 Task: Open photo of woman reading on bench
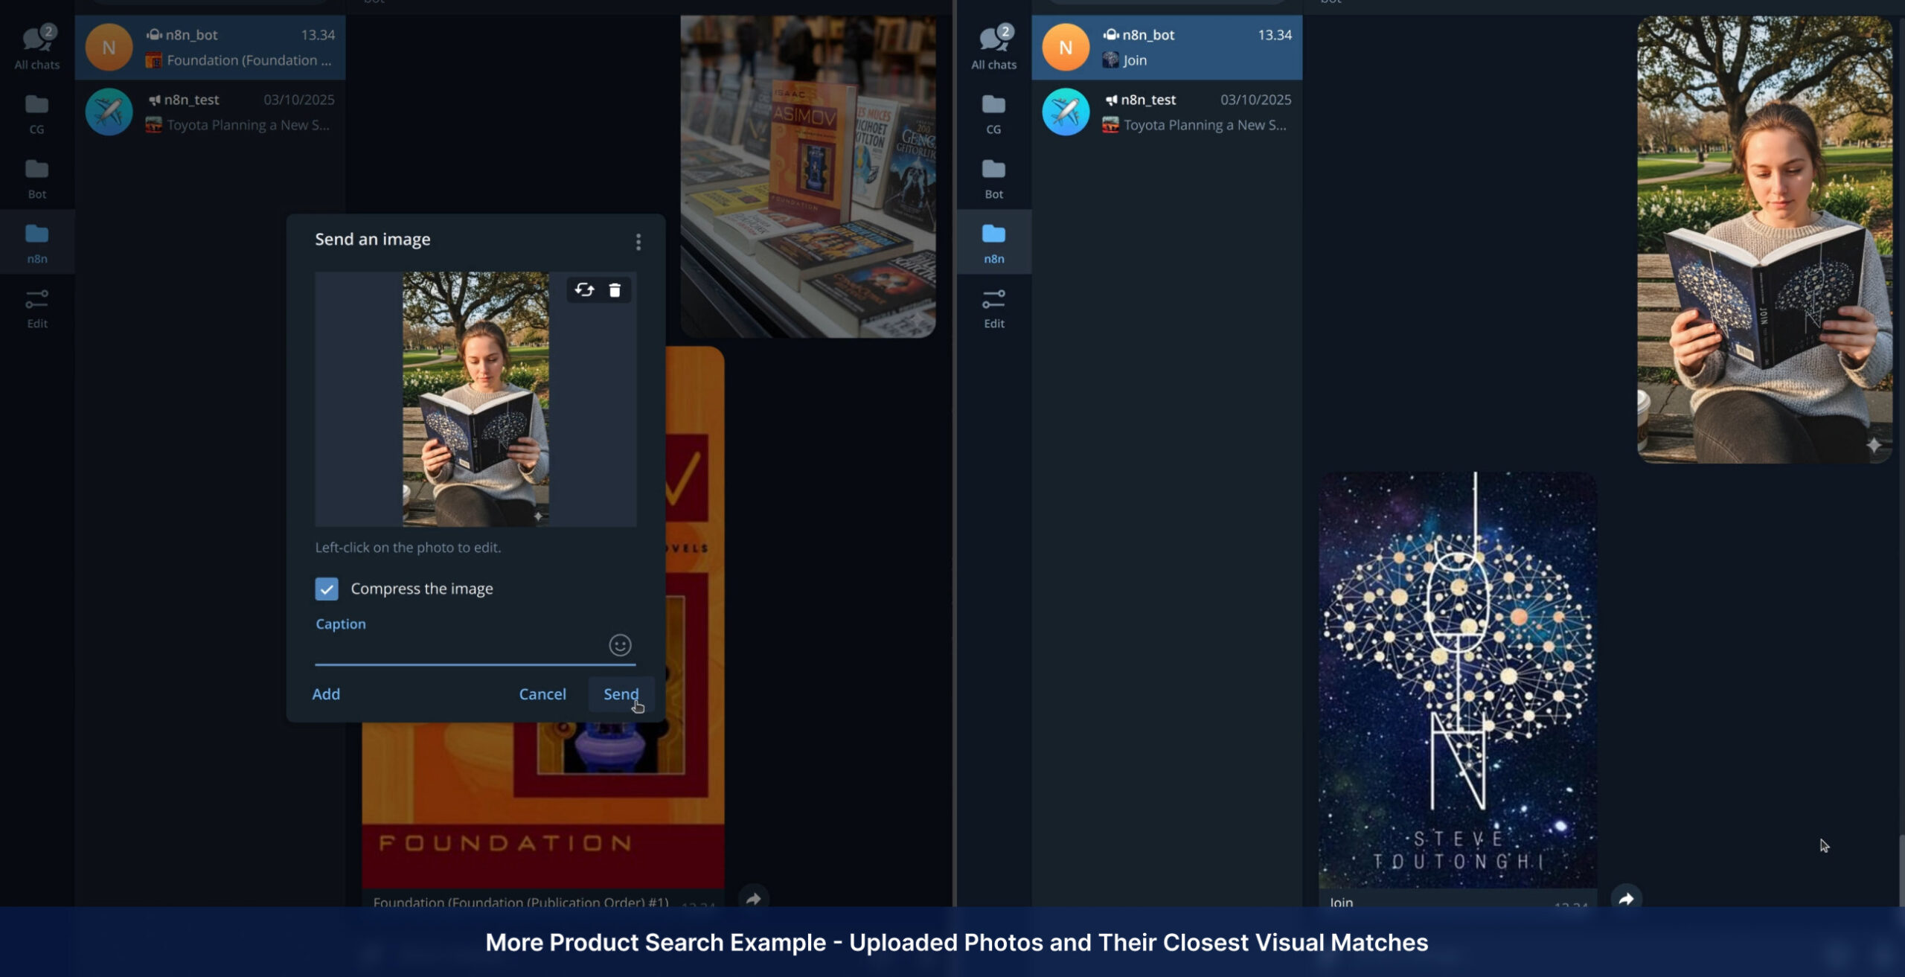click(1764, 240)
